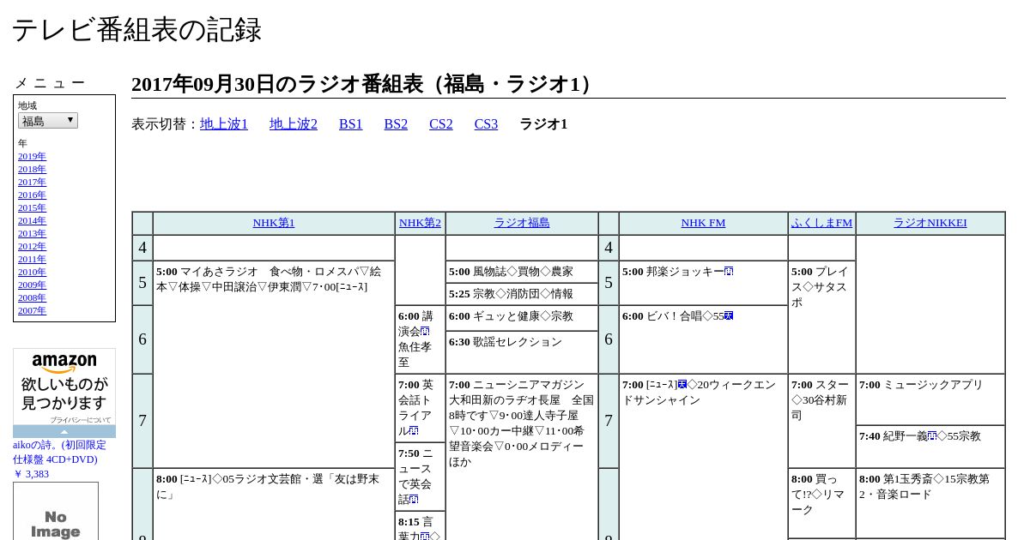Open the 2010年 archive link
Screen dimensions: 1030x540
[32, 272]
